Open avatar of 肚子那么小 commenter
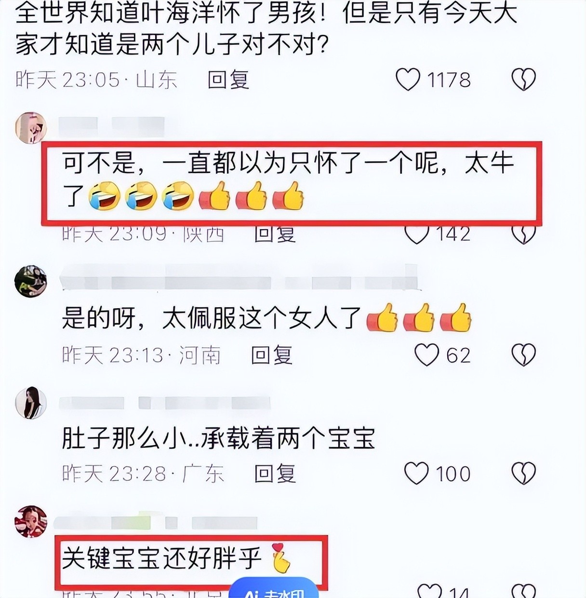 31,403
